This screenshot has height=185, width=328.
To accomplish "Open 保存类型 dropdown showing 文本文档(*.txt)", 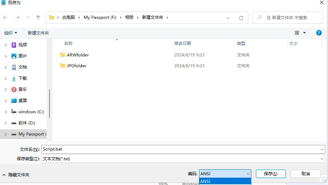I will 183,159.
